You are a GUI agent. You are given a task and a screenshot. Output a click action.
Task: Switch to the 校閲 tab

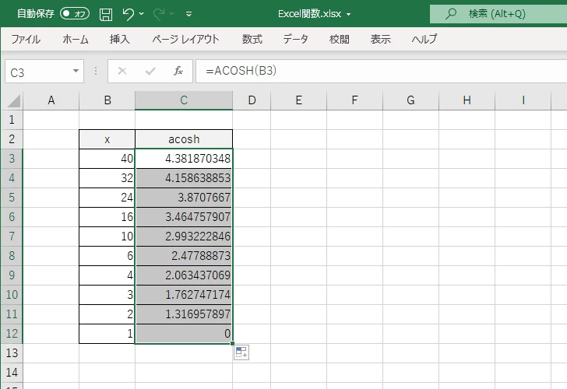pyautogui.click(x=340, y=39)
